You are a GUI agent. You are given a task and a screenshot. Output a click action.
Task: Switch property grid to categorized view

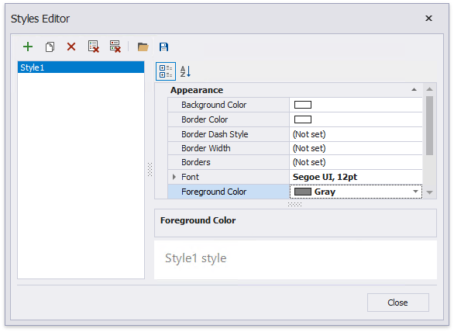coord(166,71)
